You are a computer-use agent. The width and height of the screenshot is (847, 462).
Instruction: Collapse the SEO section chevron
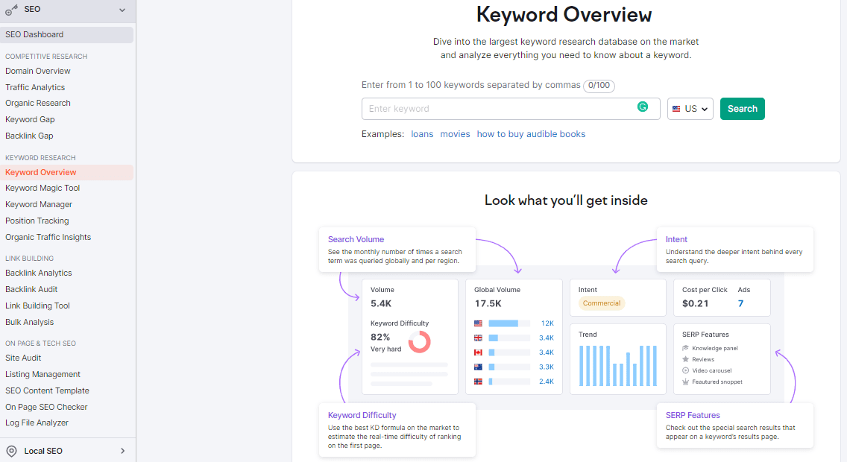[x=122, y=10]
